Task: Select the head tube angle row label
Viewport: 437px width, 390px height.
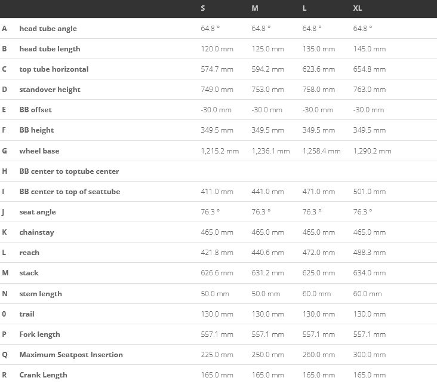Action: tap(48, 29)
